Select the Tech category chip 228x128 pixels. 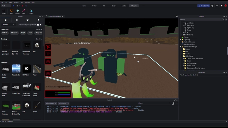30,33
